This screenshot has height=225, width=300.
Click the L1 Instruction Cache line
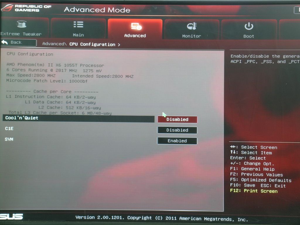(51, 97)
